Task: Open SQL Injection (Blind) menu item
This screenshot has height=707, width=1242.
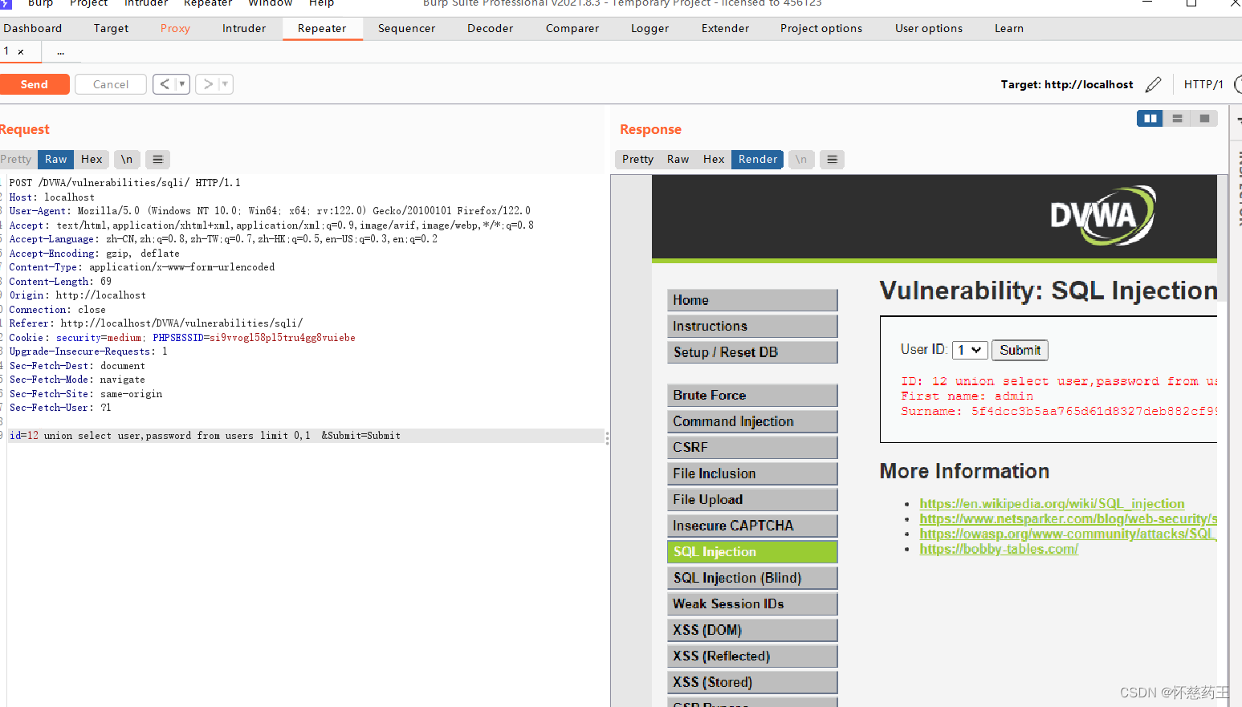Action: click(x=752, y=578)
